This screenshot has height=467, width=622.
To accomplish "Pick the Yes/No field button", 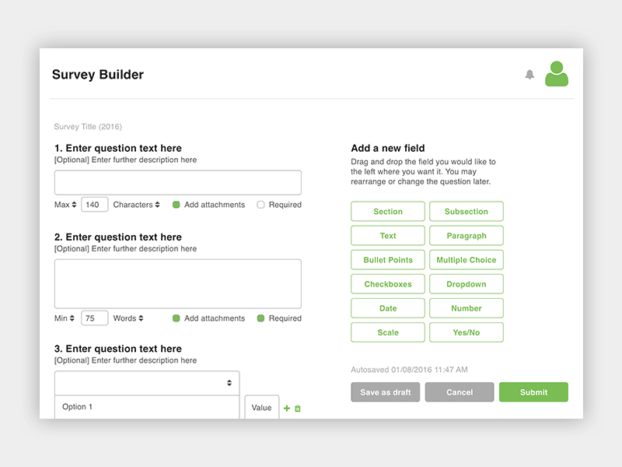I will [466, 333].
